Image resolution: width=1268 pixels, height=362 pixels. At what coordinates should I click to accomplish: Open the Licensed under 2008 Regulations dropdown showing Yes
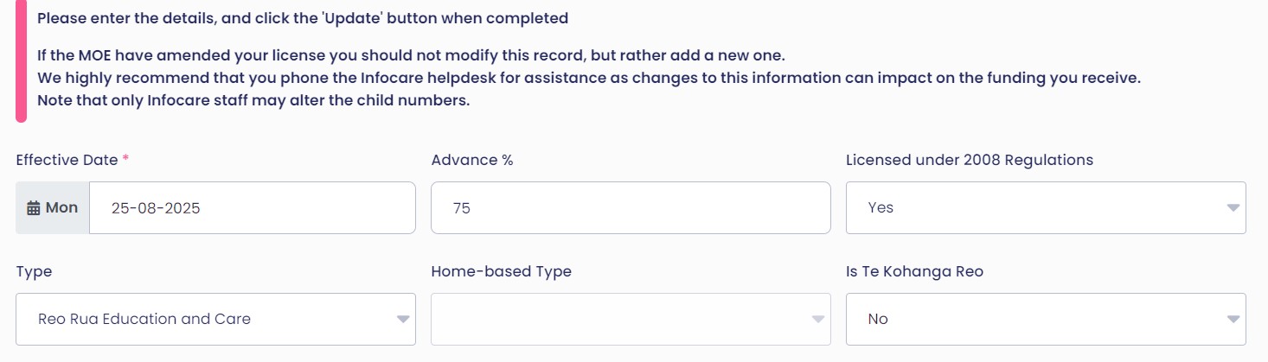coord(1034,208)
